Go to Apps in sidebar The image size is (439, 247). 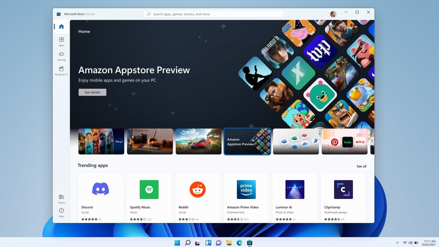(61, 41)
